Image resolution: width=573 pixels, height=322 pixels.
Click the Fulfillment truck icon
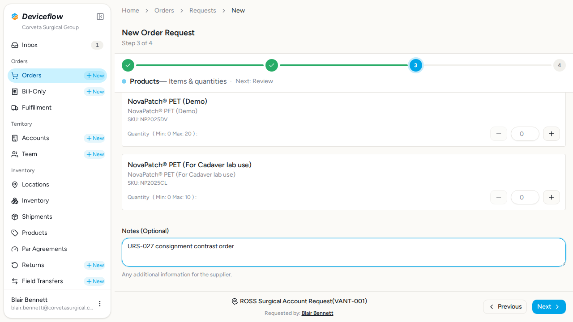[15, 108]
